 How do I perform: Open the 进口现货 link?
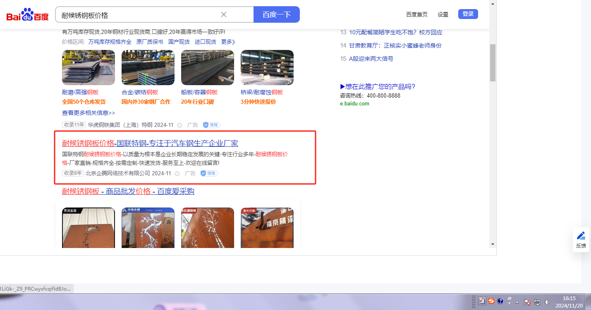point(206,42)
